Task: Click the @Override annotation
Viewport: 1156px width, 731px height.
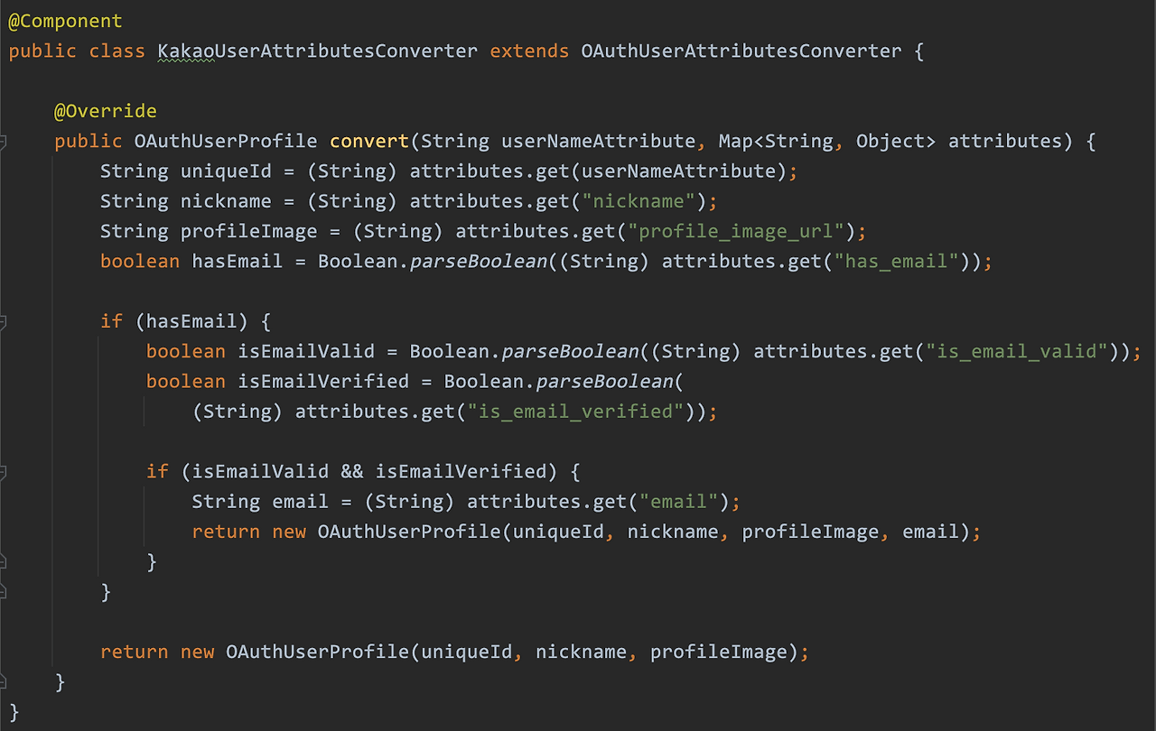Action: 106,111
